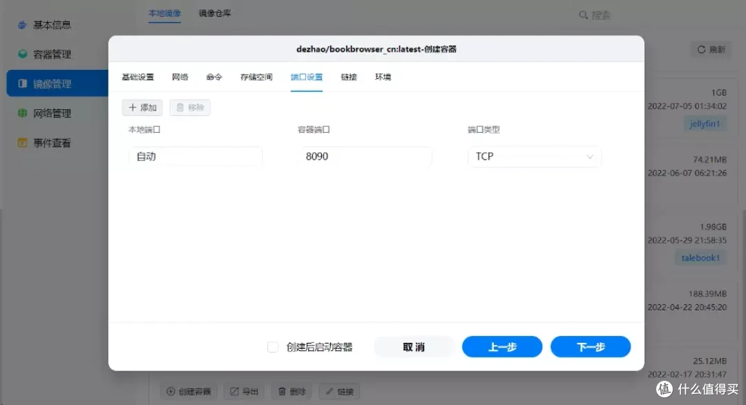Click the 1.98GB image size text

pyautogui.click(x=713, y=227)
